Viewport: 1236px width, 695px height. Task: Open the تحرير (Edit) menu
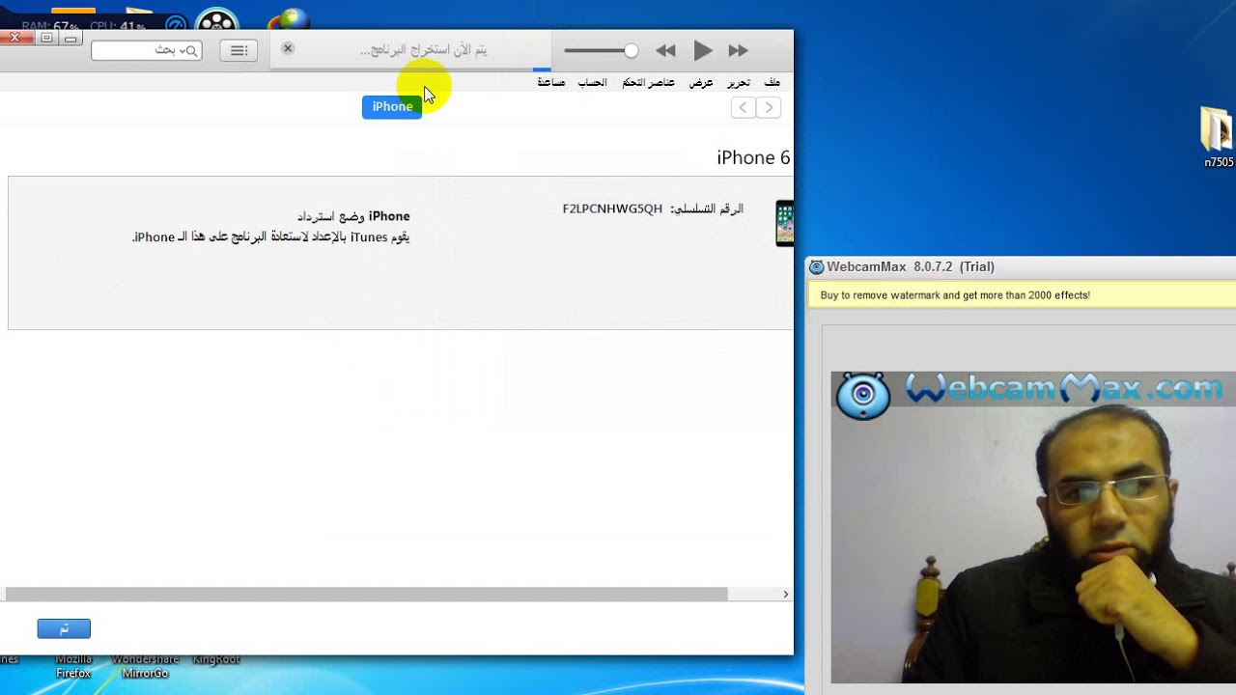[739, 83]
